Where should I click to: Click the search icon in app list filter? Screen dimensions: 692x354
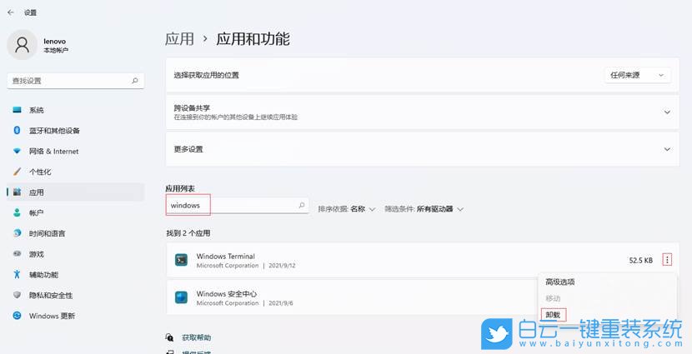click(x=302, y=205)
